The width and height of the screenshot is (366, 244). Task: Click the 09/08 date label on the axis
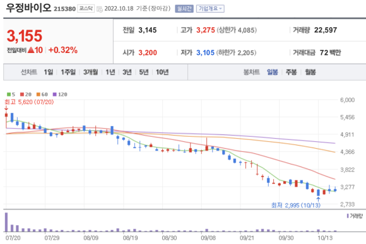click(x=208, y=238)
